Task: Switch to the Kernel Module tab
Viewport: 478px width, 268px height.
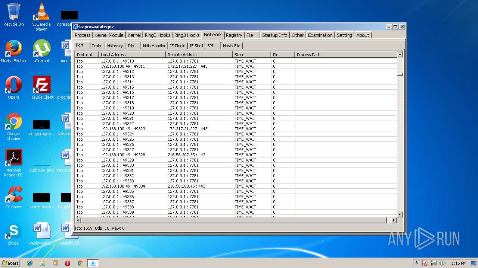Action: (109, 35)
